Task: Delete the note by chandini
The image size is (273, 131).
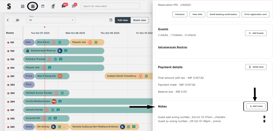Action: [x=264, y=117]
